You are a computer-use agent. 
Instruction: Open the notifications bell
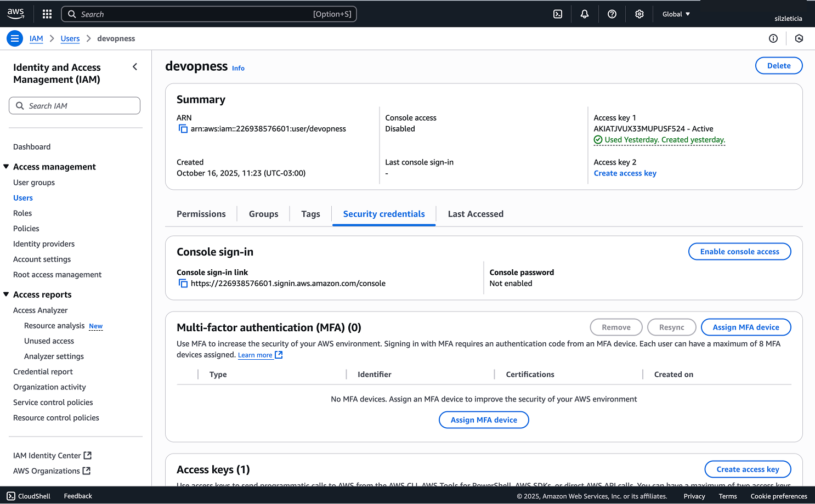coord(584,14)
